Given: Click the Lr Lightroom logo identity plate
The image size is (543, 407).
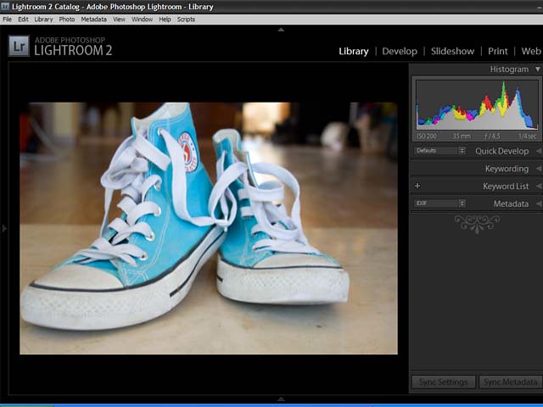Looking at the screenshot, I should coord(19,46).
